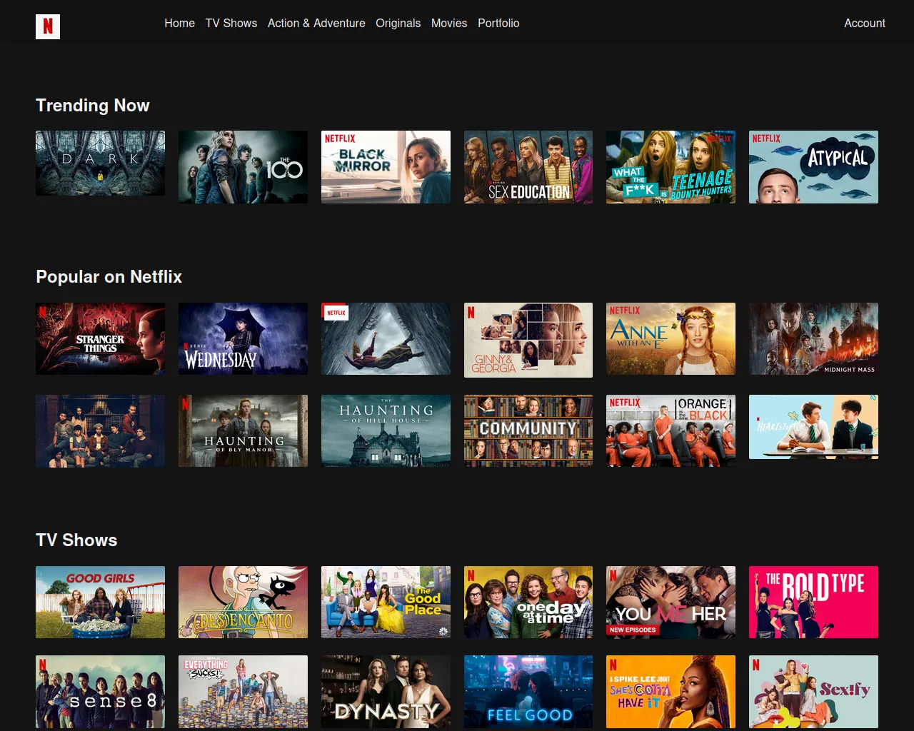Open the Black Mirror thumbnail
This screenshot has width=914, height=731.
[386, 167]
